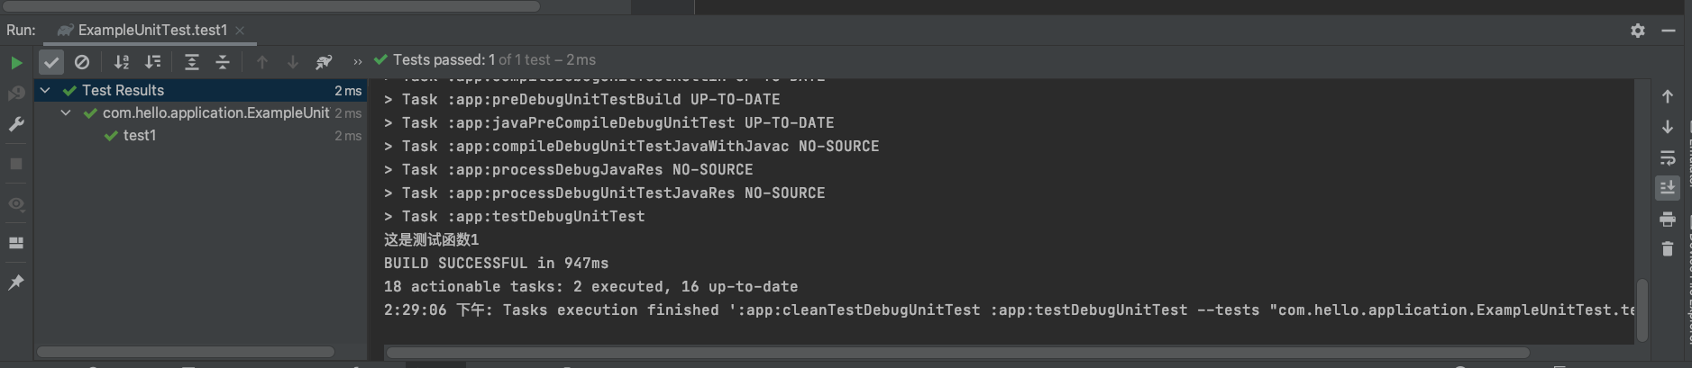Select the ExampleUnitTest.test1 run tab
The height and width of the screenshot is (368, 1692).
pos(142,30)
